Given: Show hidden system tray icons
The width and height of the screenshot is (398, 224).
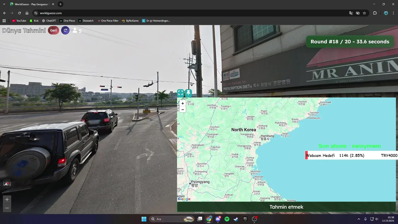Looking at the screenshot, I should (x=359, y=219).
